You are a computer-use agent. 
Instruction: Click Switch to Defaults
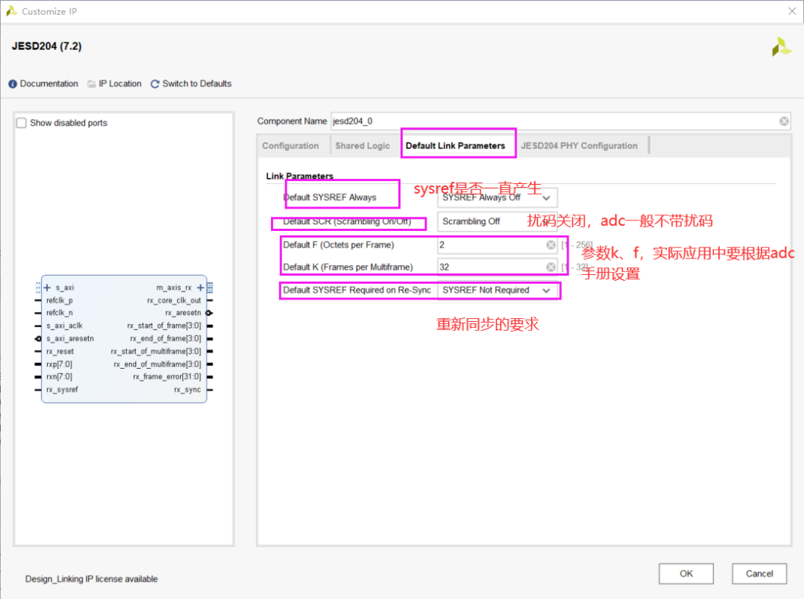197,83
